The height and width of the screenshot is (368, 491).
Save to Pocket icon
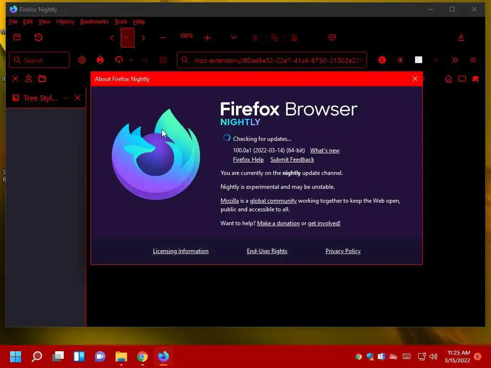pyautogui.click(x=332, y=37)
